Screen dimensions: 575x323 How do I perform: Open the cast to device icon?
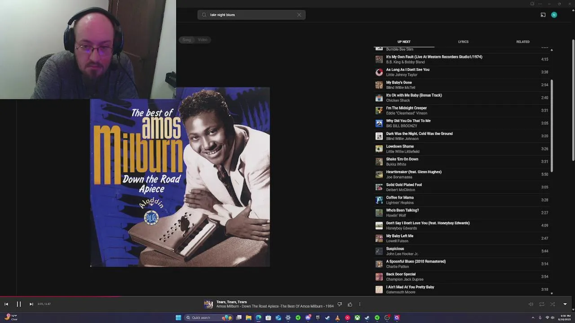[x=543, y=15]
